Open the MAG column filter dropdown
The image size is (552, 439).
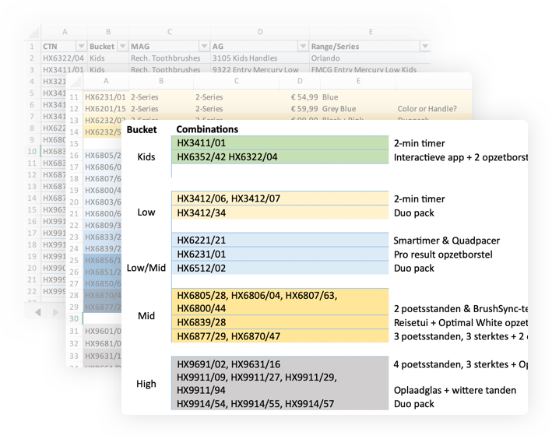(x=204, y=46)
